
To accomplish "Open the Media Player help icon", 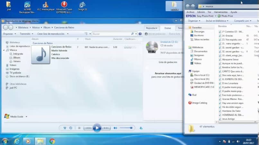I will click(x=140, y=34).
